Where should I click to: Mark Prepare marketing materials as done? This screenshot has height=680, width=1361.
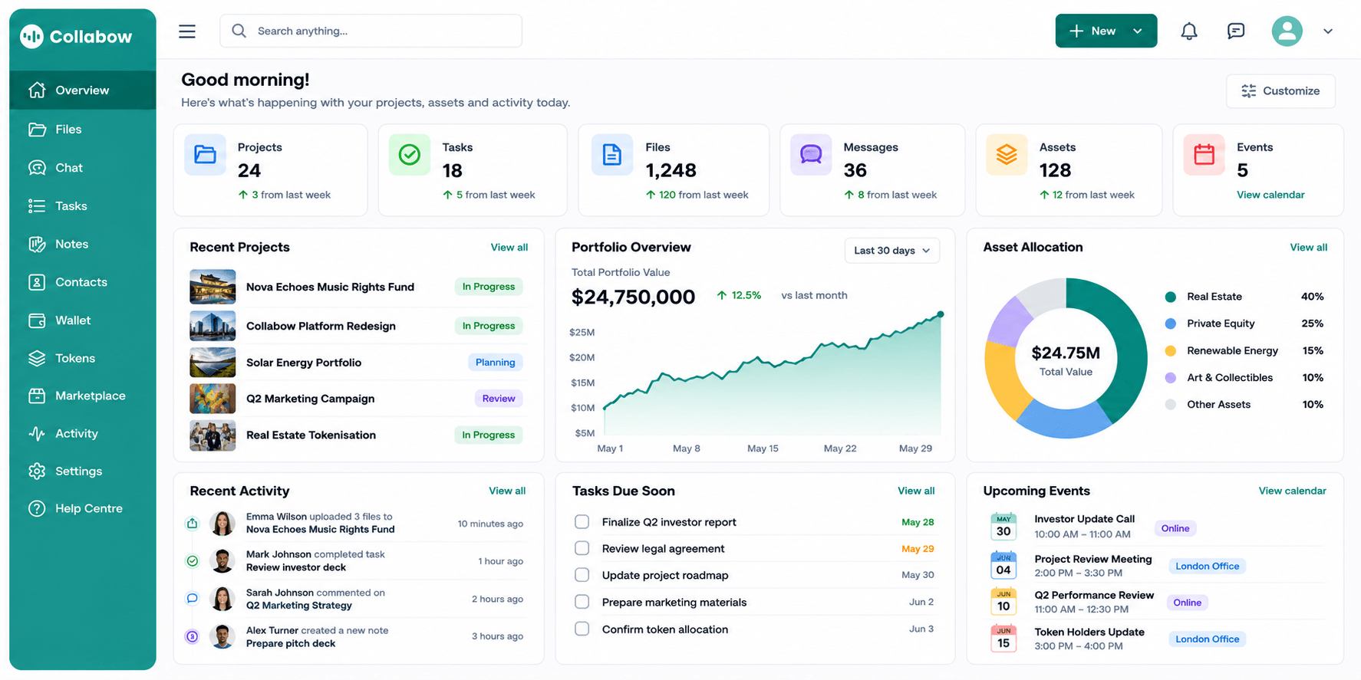point(582,602)
